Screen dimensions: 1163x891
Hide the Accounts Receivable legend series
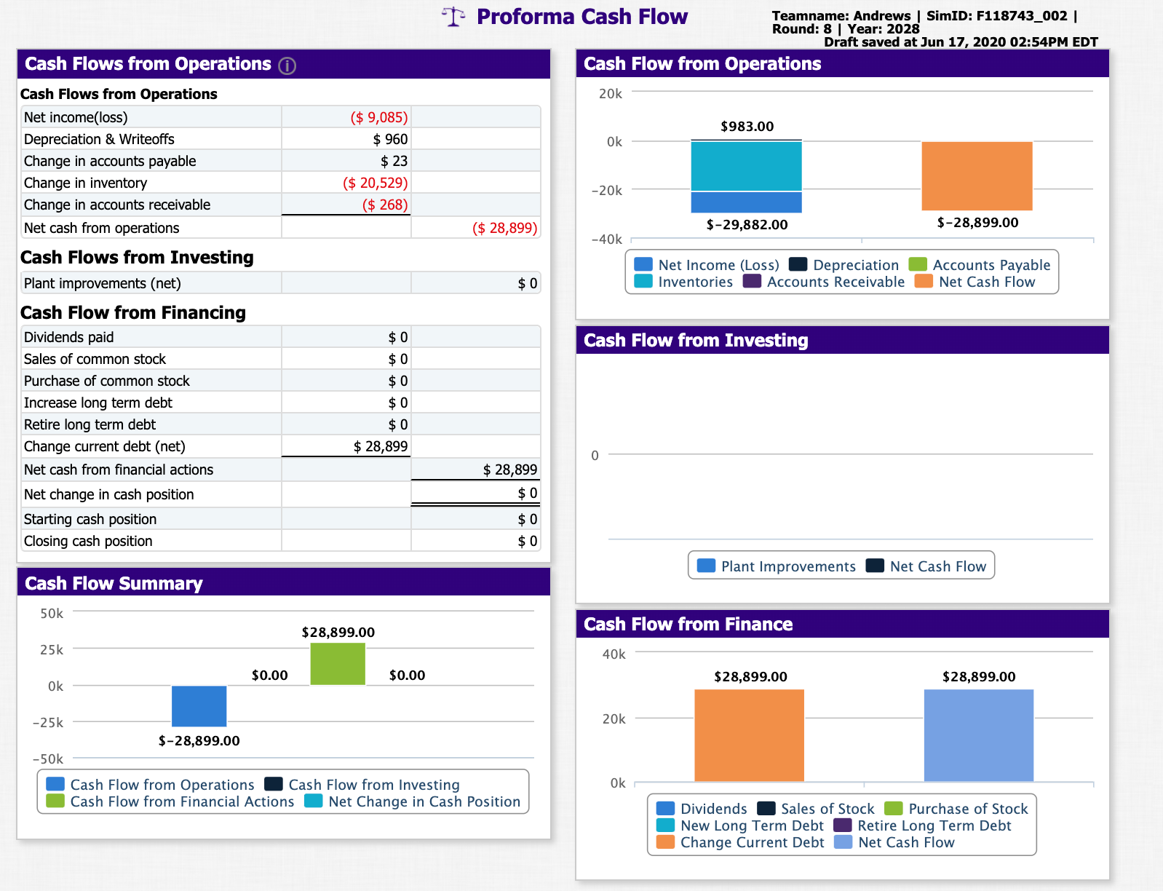coord(824,282)
